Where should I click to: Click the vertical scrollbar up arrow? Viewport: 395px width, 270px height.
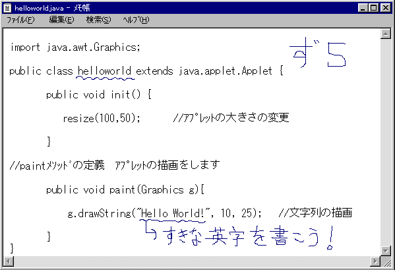point(385,34)
